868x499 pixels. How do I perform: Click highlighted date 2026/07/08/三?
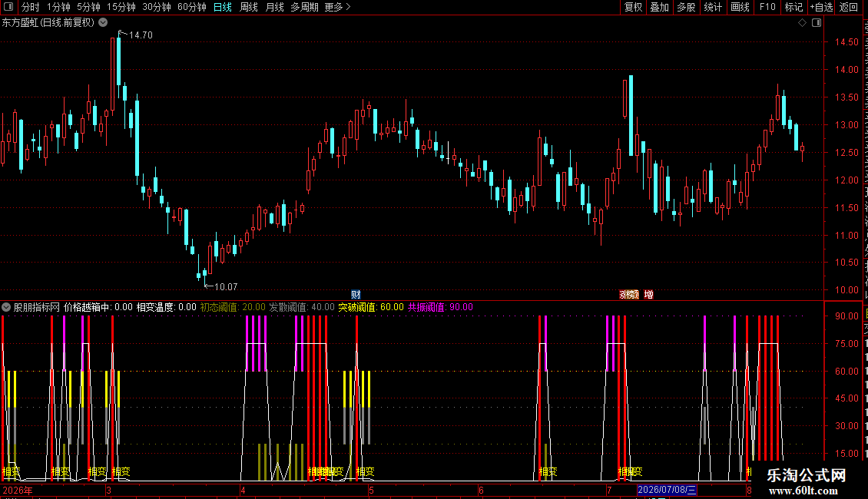point(667,490)
